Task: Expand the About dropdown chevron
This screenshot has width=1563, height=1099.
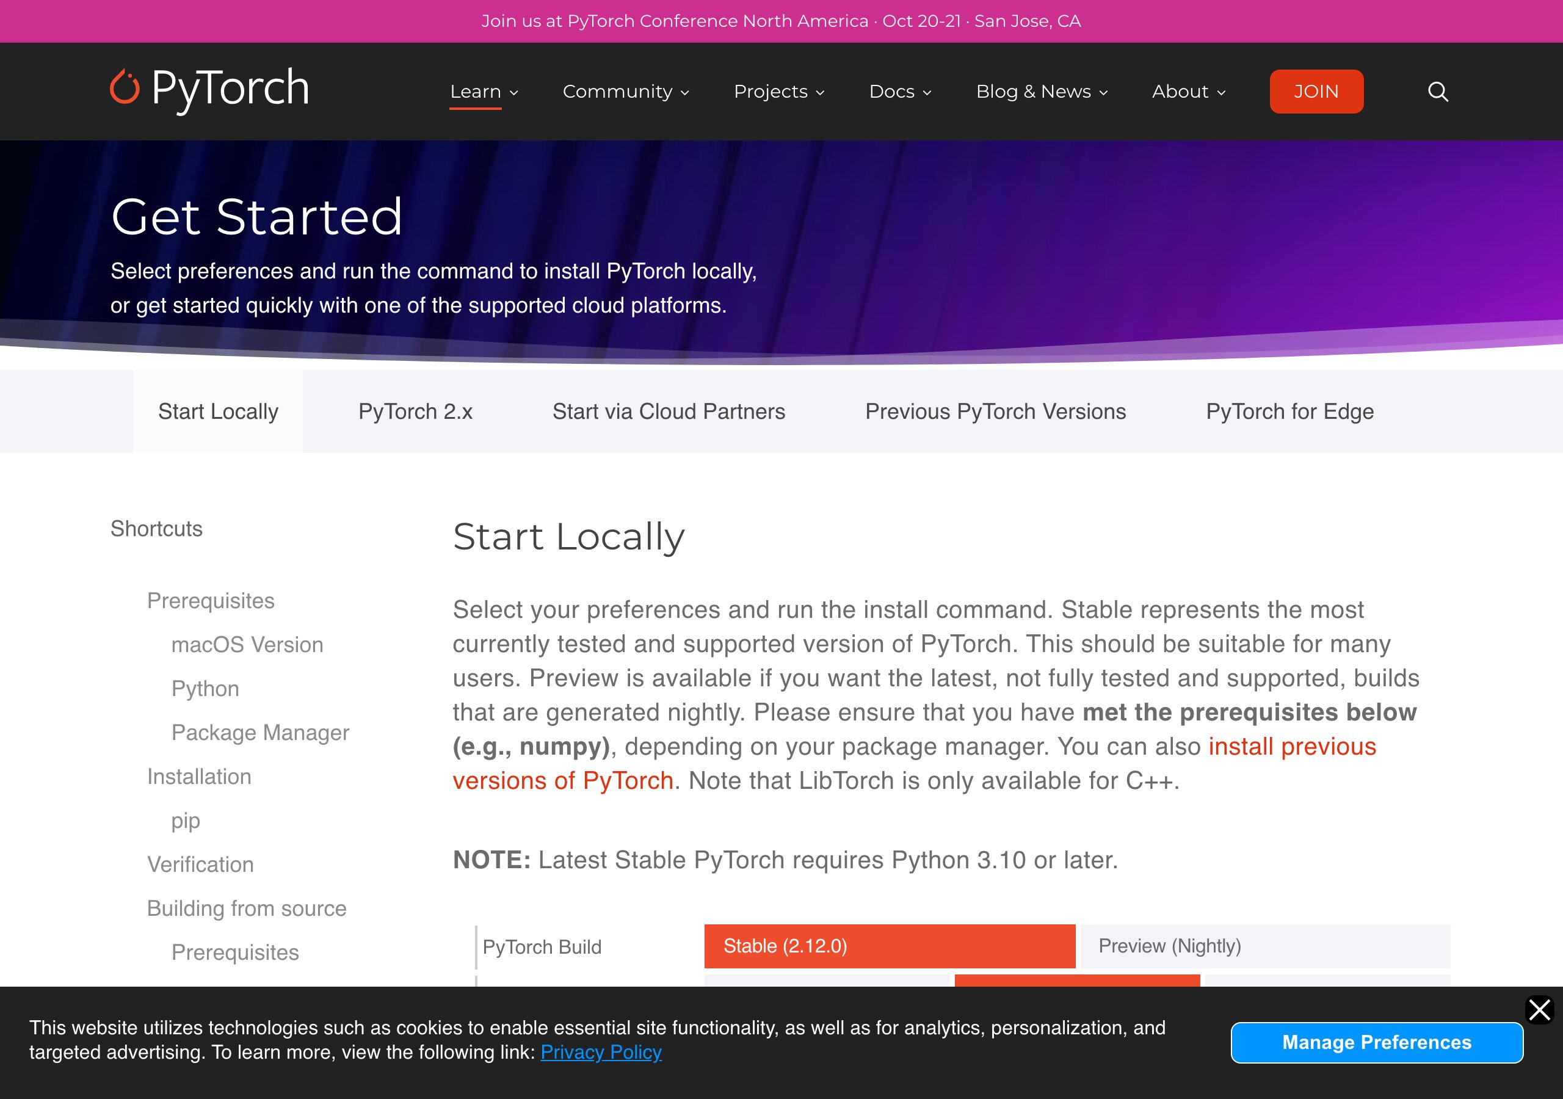Action: coord(1221,93)
